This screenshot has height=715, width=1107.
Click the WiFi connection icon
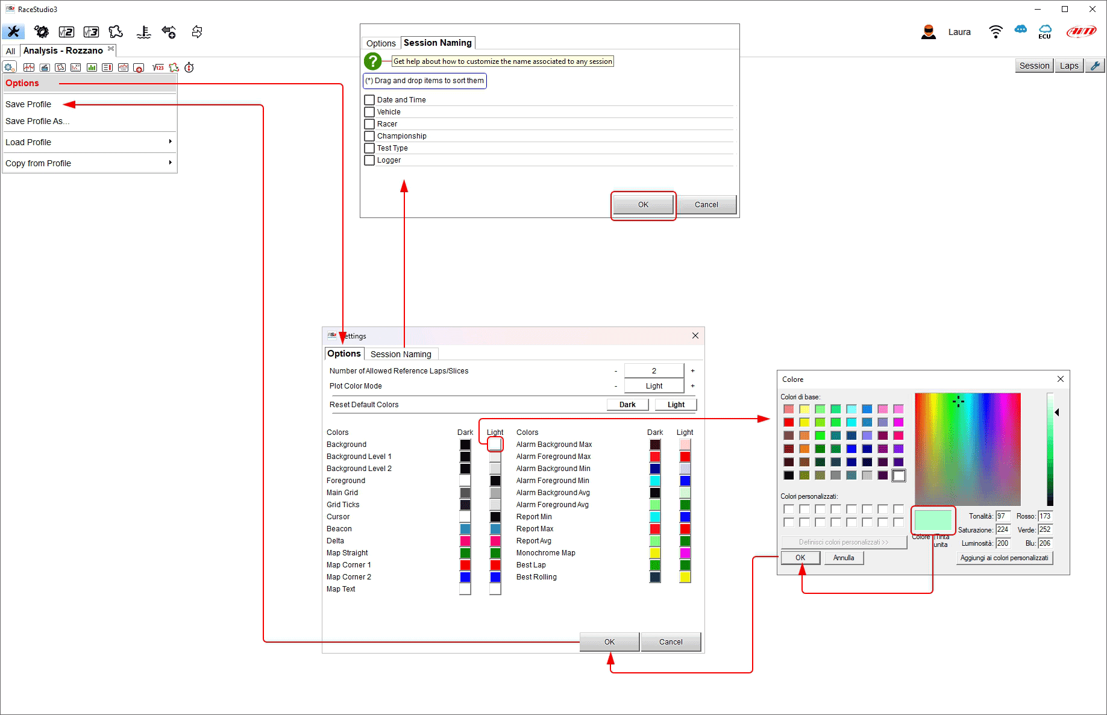996,32
